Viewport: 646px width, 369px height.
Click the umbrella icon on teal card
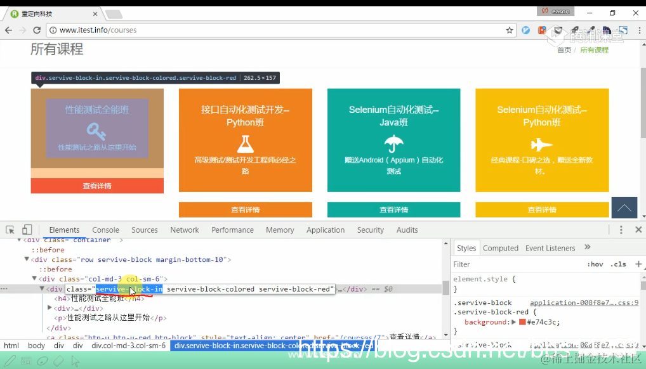[393, 143]
